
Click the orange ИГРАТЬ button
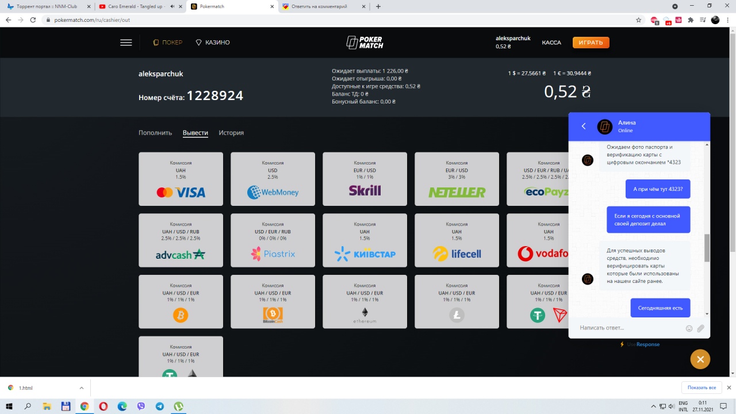(x=591, y=43)
